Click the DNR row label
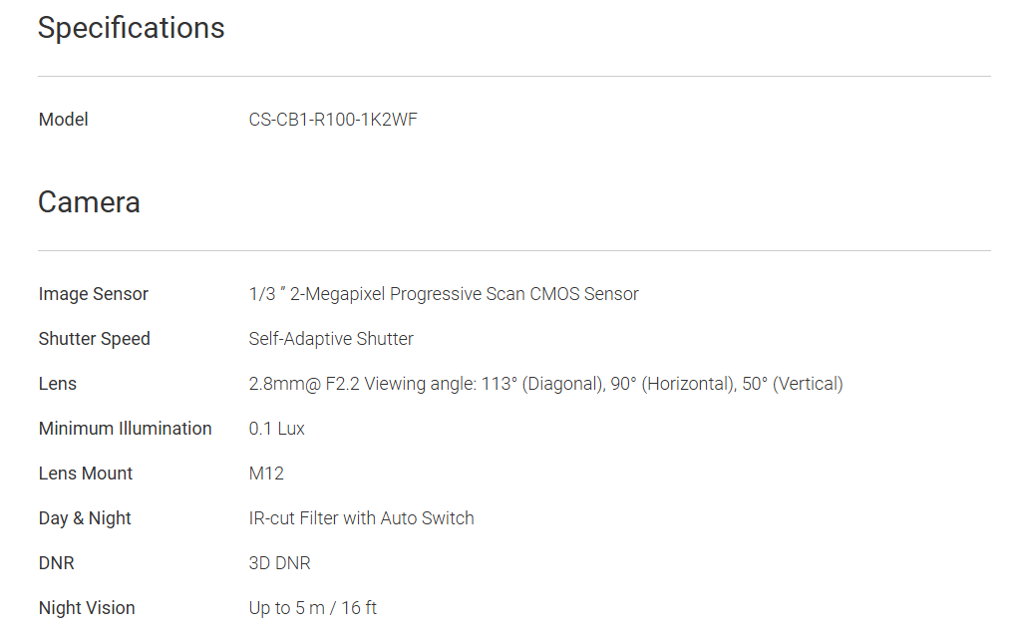The height and width of the screenshot is (638, 1009). click(x=56, y=563)
